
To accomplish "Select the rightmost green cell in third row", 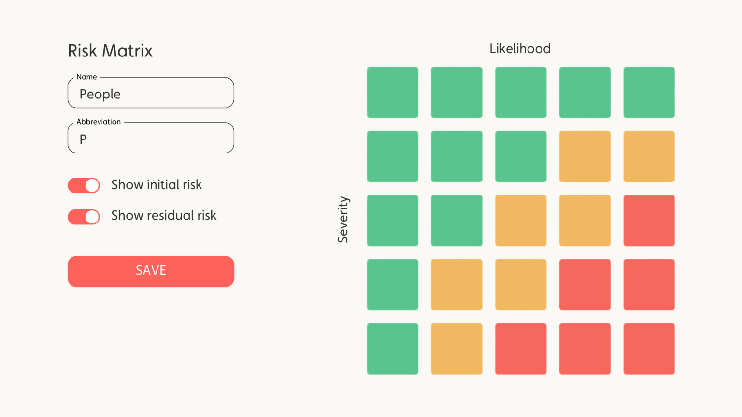I will pyautogui.click(x=457, y=221).
